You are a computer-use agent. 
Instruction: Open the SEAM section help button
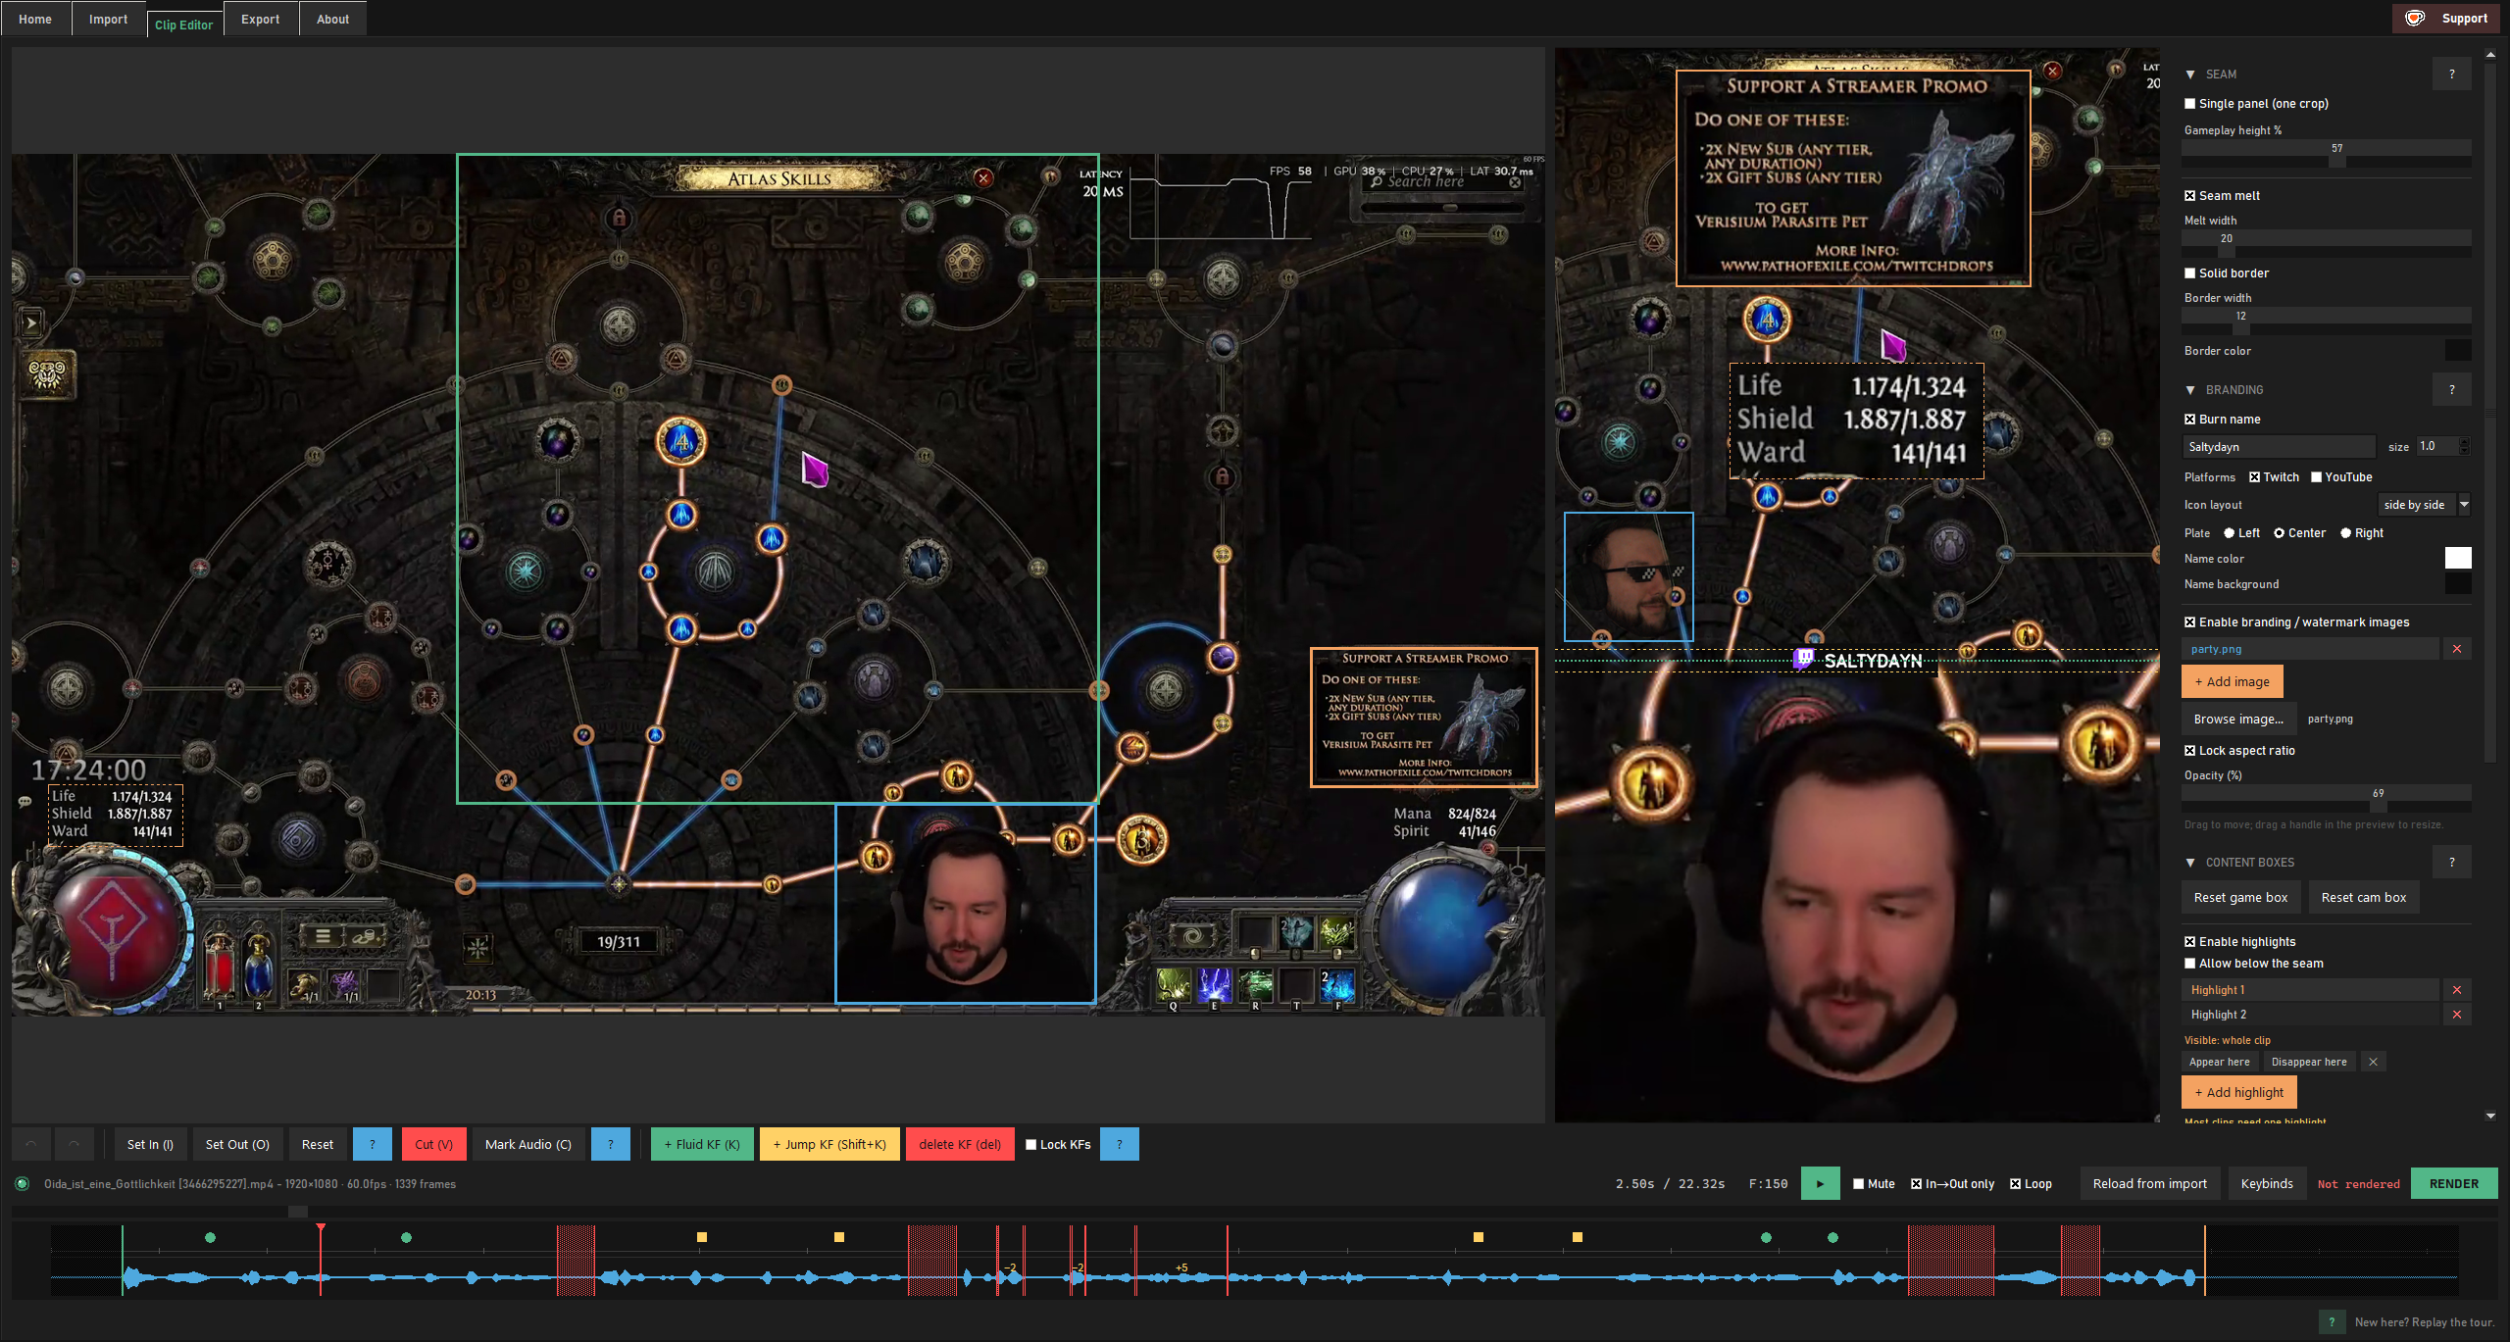pyautogui.click(x=2451, y=75)
